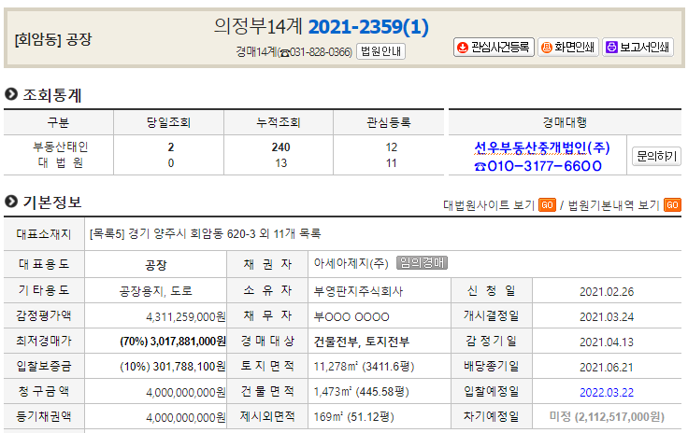Click the 기타용도 value 공장용지, 도로
Screen dimensions: 688x433
(156, 291)
